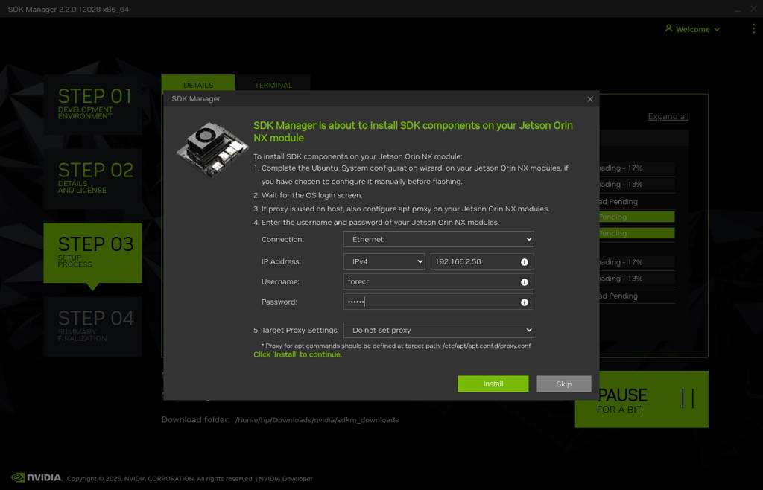Click the info icon in Username field

tap(524, 282)
